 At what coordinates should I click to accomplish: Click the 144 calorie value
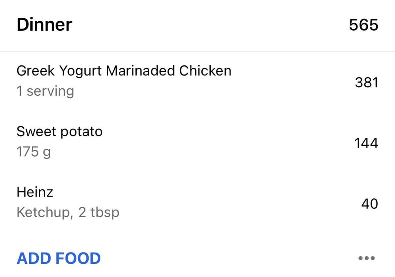coord(366,143)
